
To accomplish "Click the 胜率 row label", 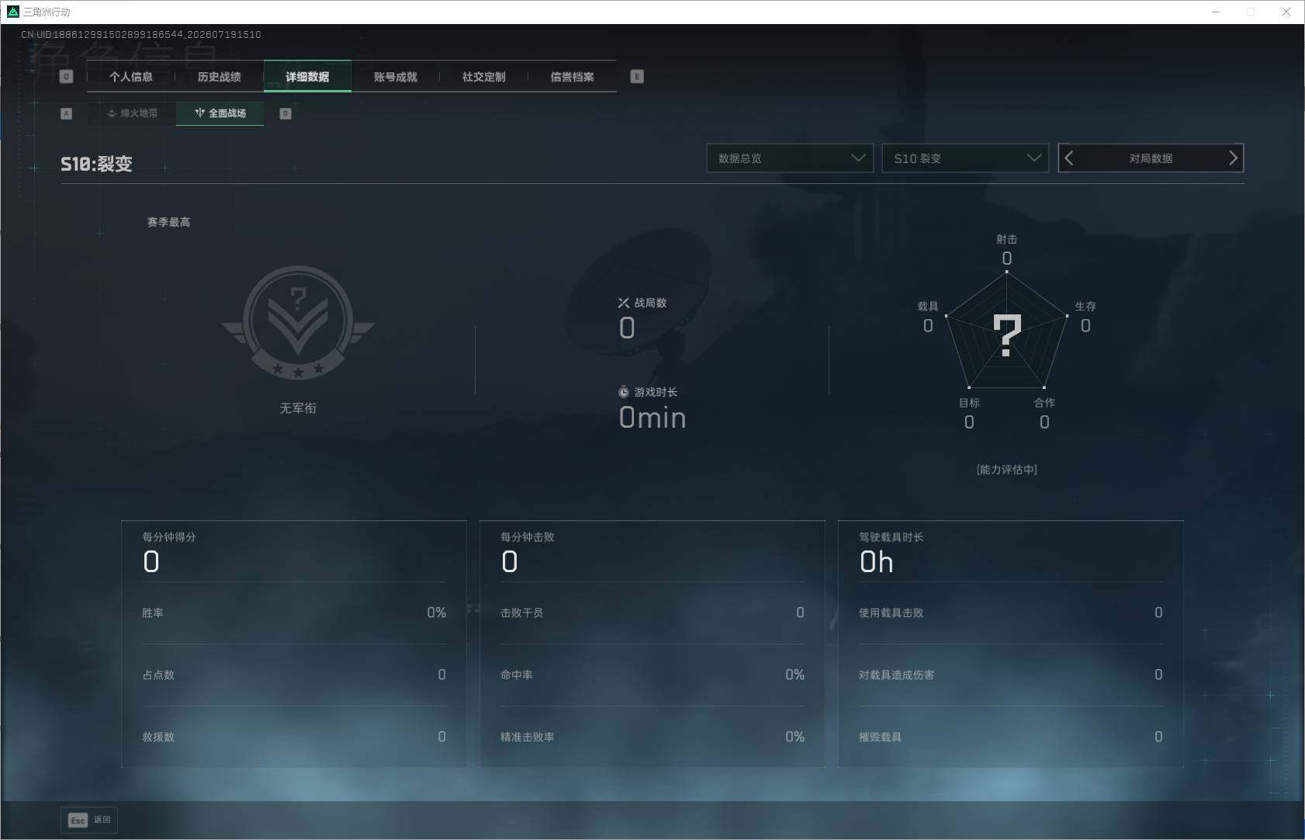I will [153, 613].
